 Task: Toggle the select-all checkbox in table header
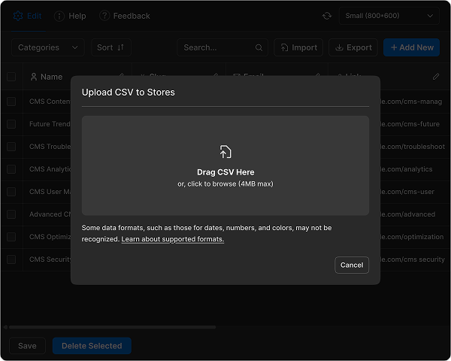(x=11, y=77)
